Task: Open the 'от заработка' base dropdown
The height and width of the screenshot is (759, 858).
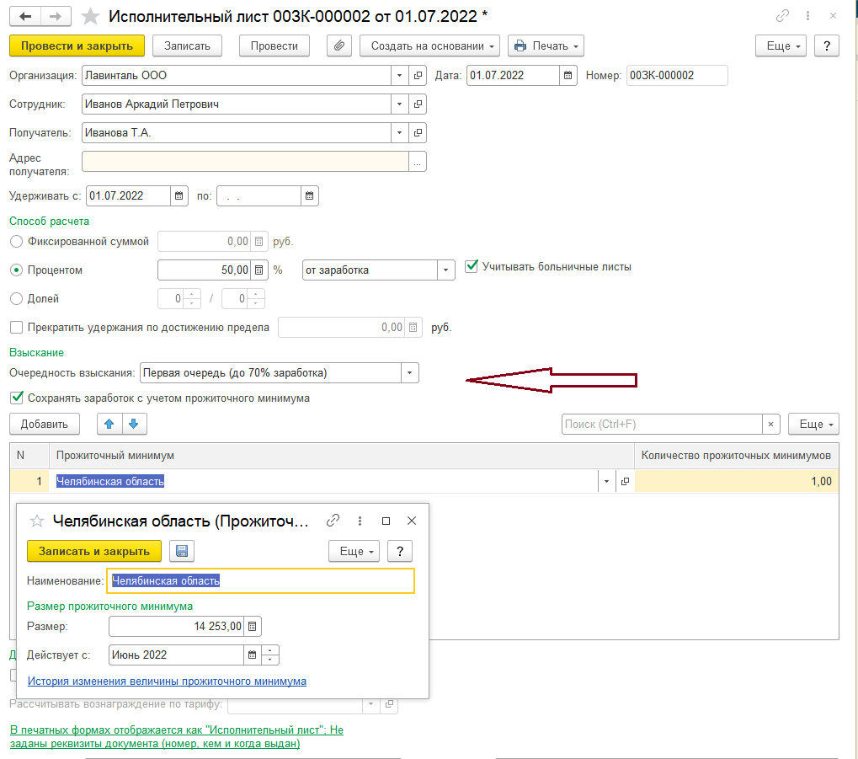Action: point(445,270)
